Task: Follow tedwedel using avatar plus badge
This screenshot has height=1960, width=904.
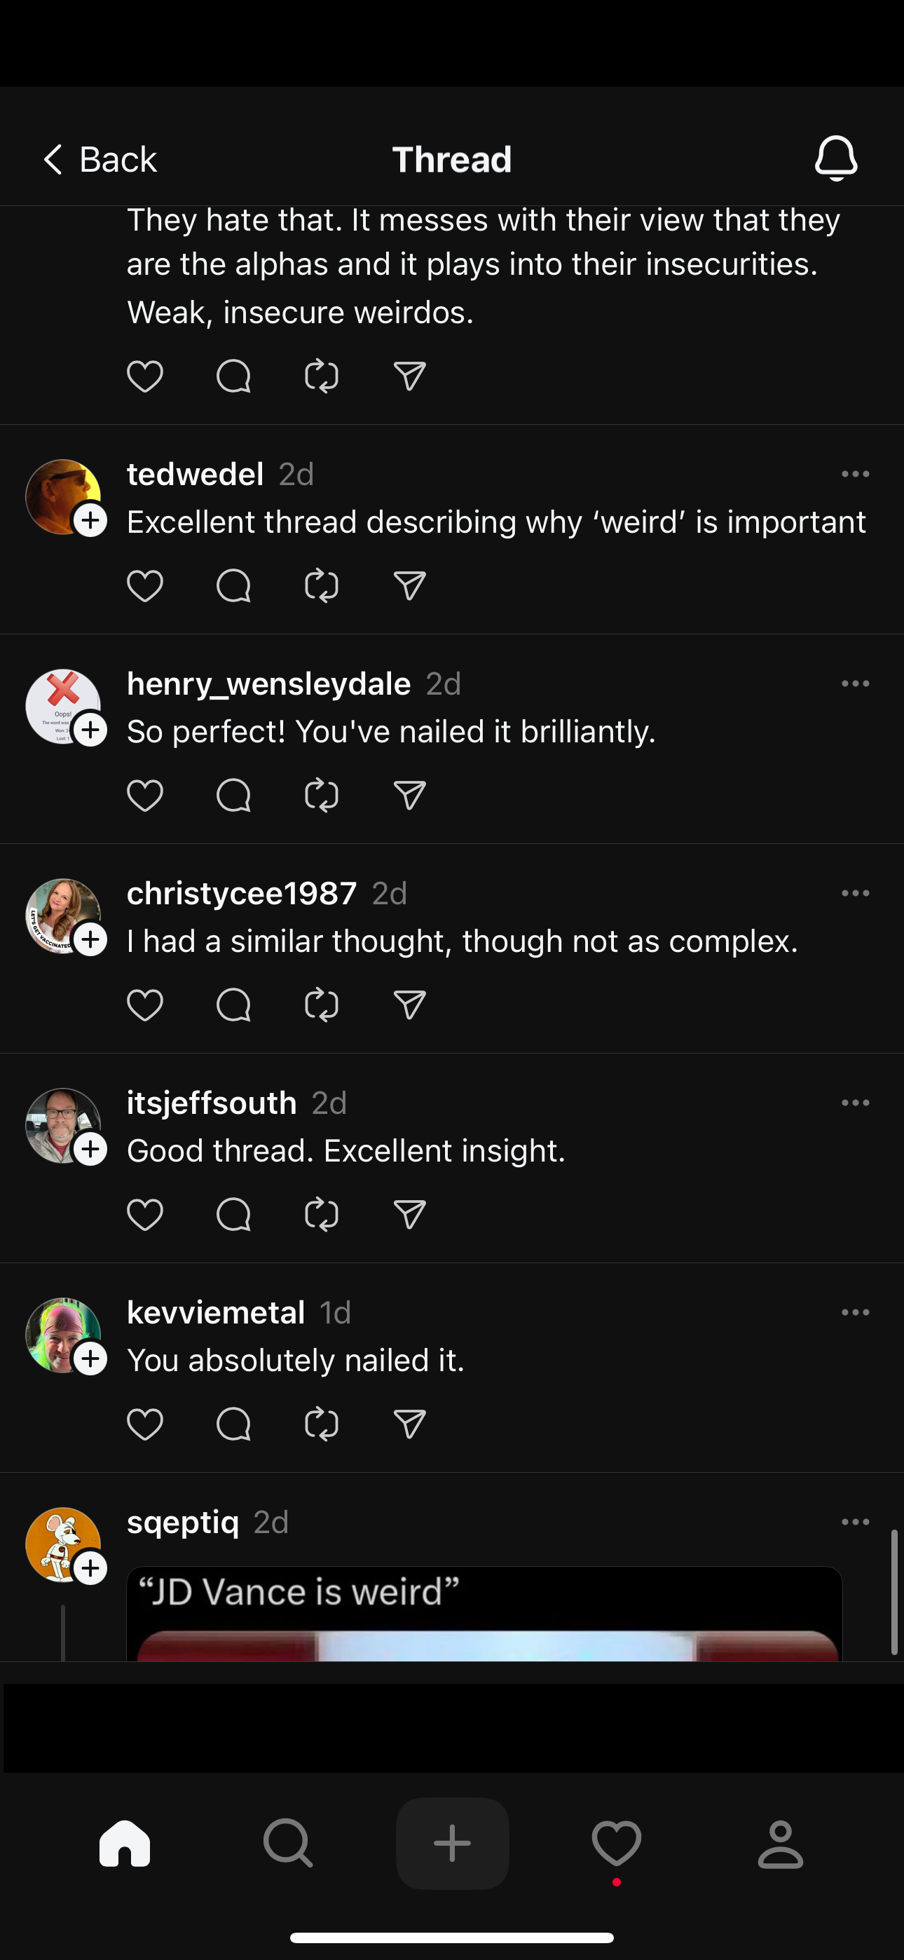Action: click(x=90, y=522)
